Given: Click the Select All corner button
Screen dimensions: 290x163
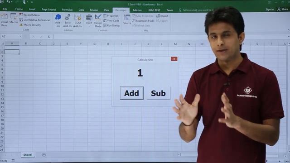Looking at the screenshot, I should [2, 43].
